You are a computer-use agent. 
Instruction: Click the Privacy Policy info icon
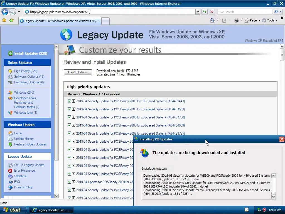(10, 187)
